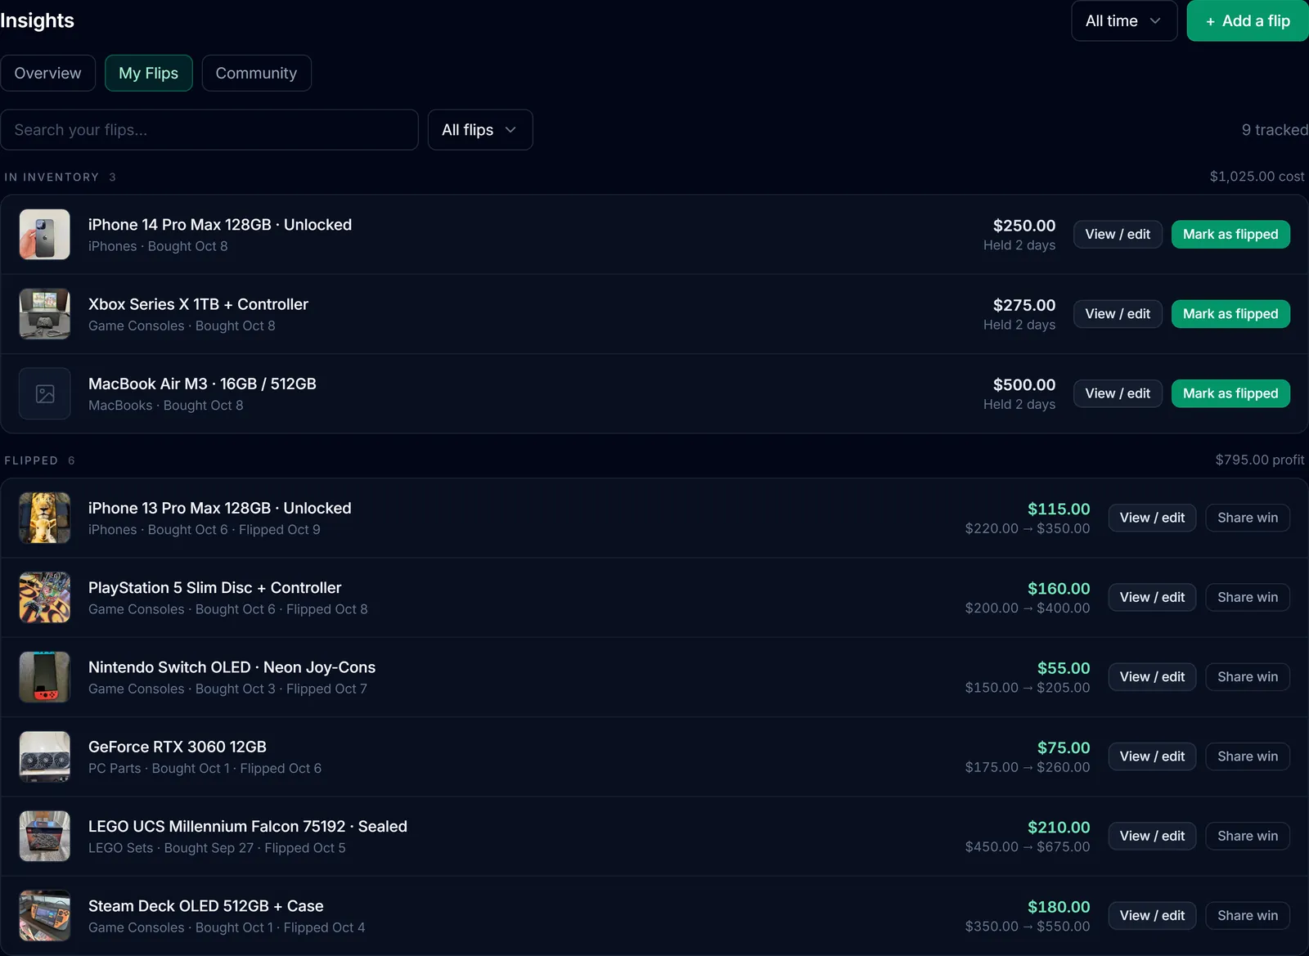Click the Xbox Series X 1TB + Controller title

click(x=198, y=304)
